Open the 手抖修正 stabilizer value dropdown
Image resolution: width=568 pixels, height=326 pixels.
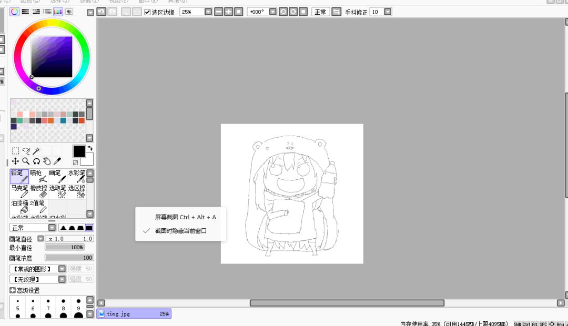(388, 12)
